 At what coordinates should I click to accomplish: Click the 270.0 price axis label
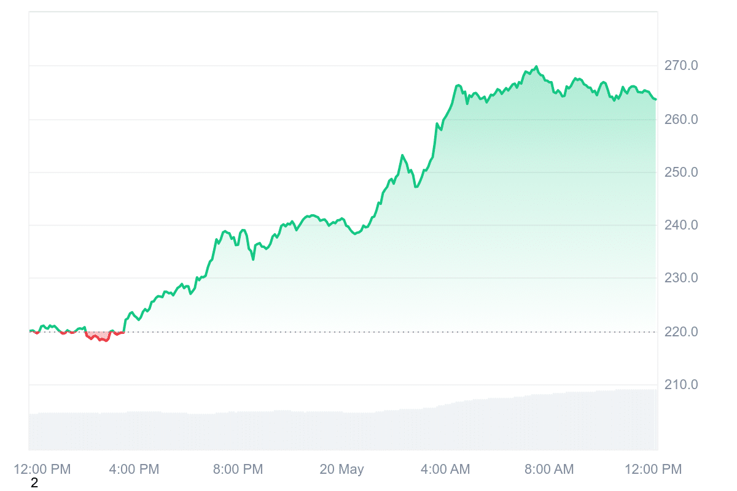pyautogui.click(x=680, y=66)
